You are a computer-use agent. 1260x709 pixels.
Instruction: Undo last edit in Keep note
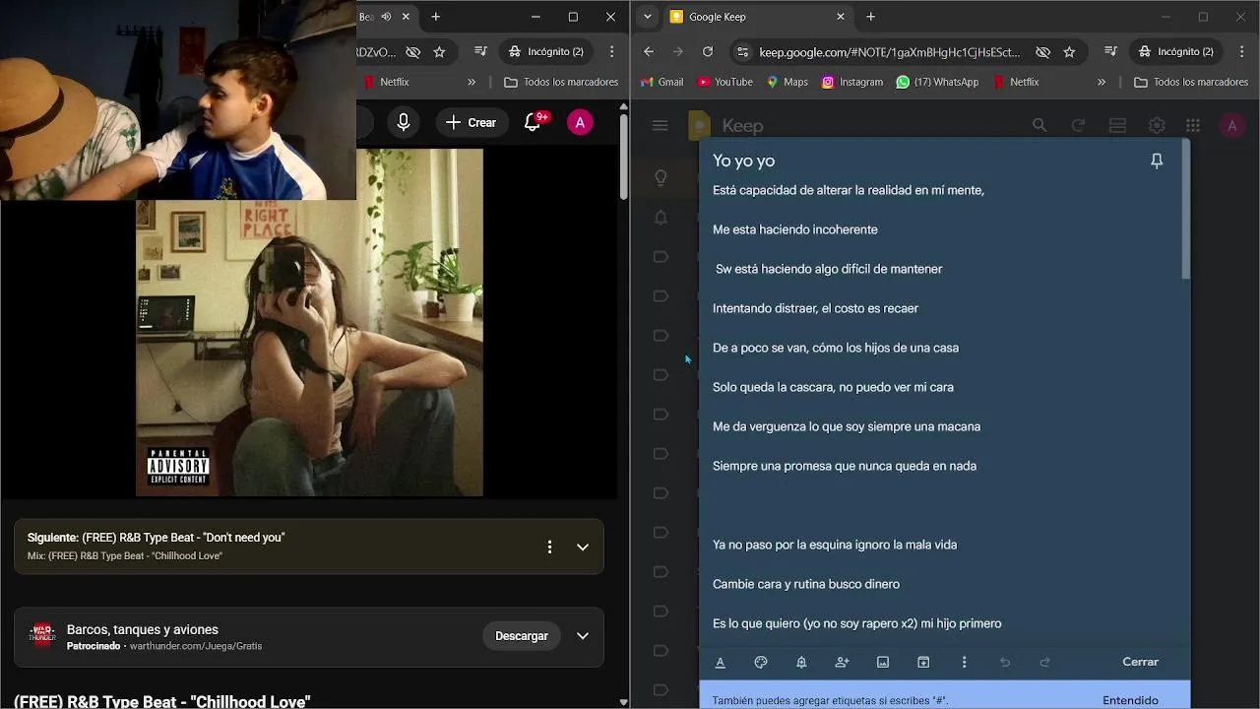pyautogui.click(x=1005, y=663)
